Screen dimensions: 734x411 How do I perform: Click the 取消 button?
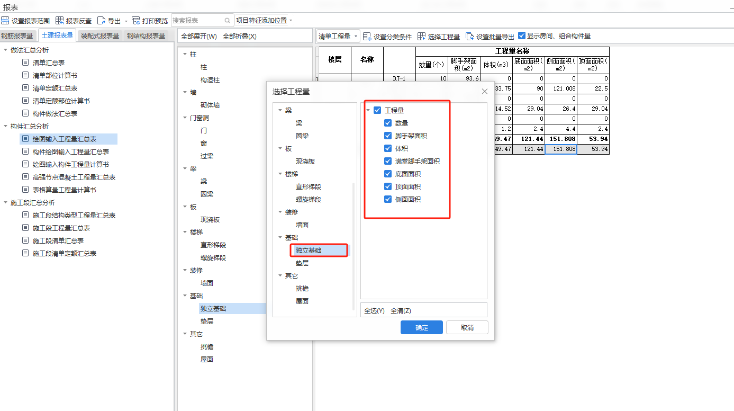[x=467, y=327]
